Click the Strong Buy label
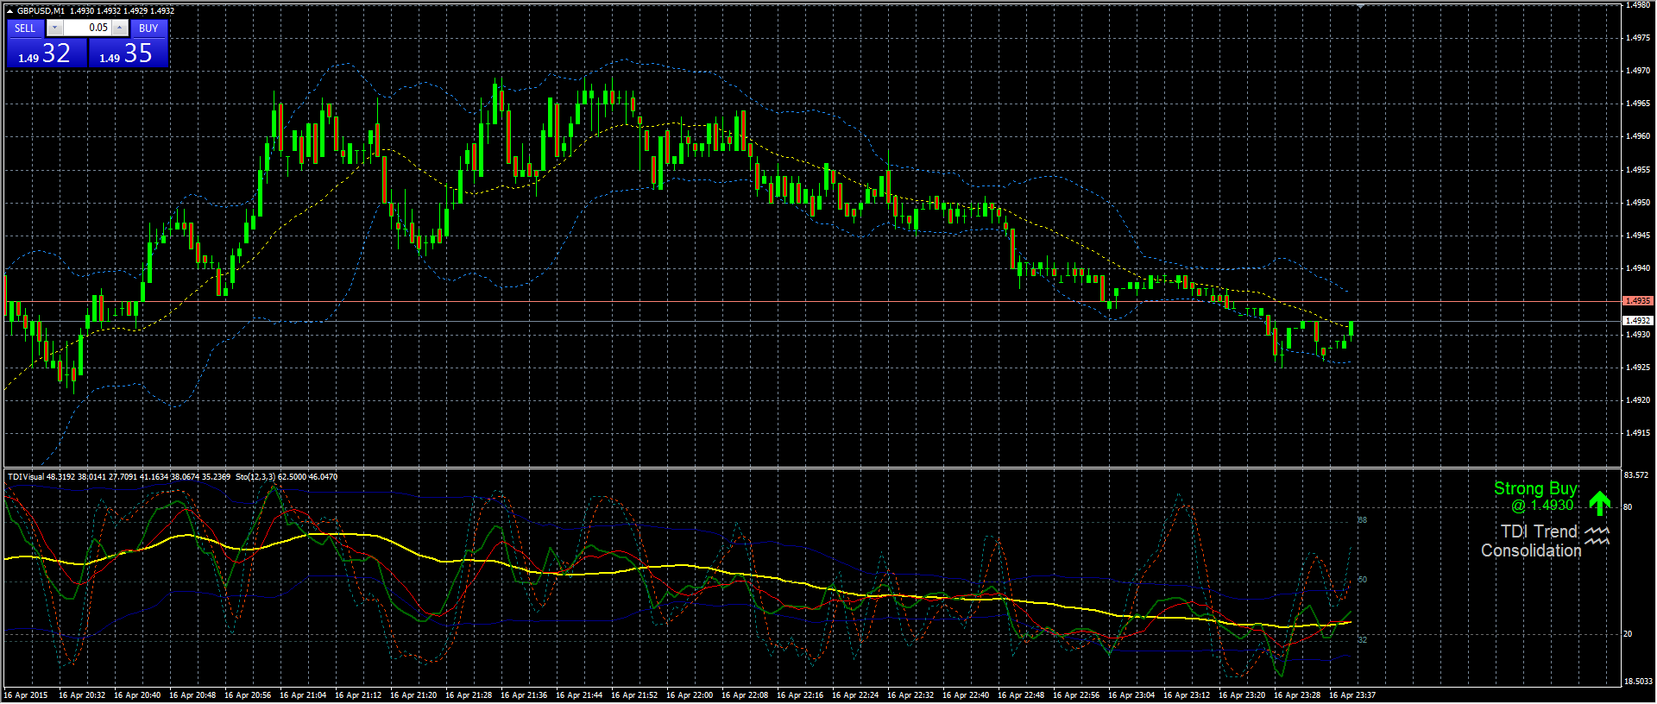 [x=1535, y=489]
